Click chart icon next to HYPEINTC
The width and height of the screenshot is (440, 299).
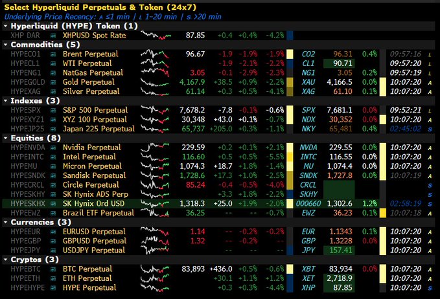53,157
